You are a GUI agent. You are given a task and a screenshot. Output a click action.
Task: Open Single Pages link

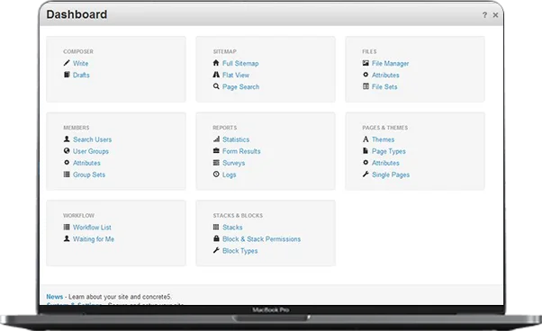tap(391, 175)
